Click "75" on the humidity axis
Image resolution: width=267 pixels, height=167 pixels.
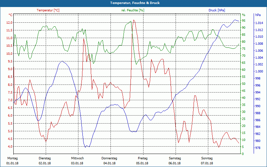point(244,49)
